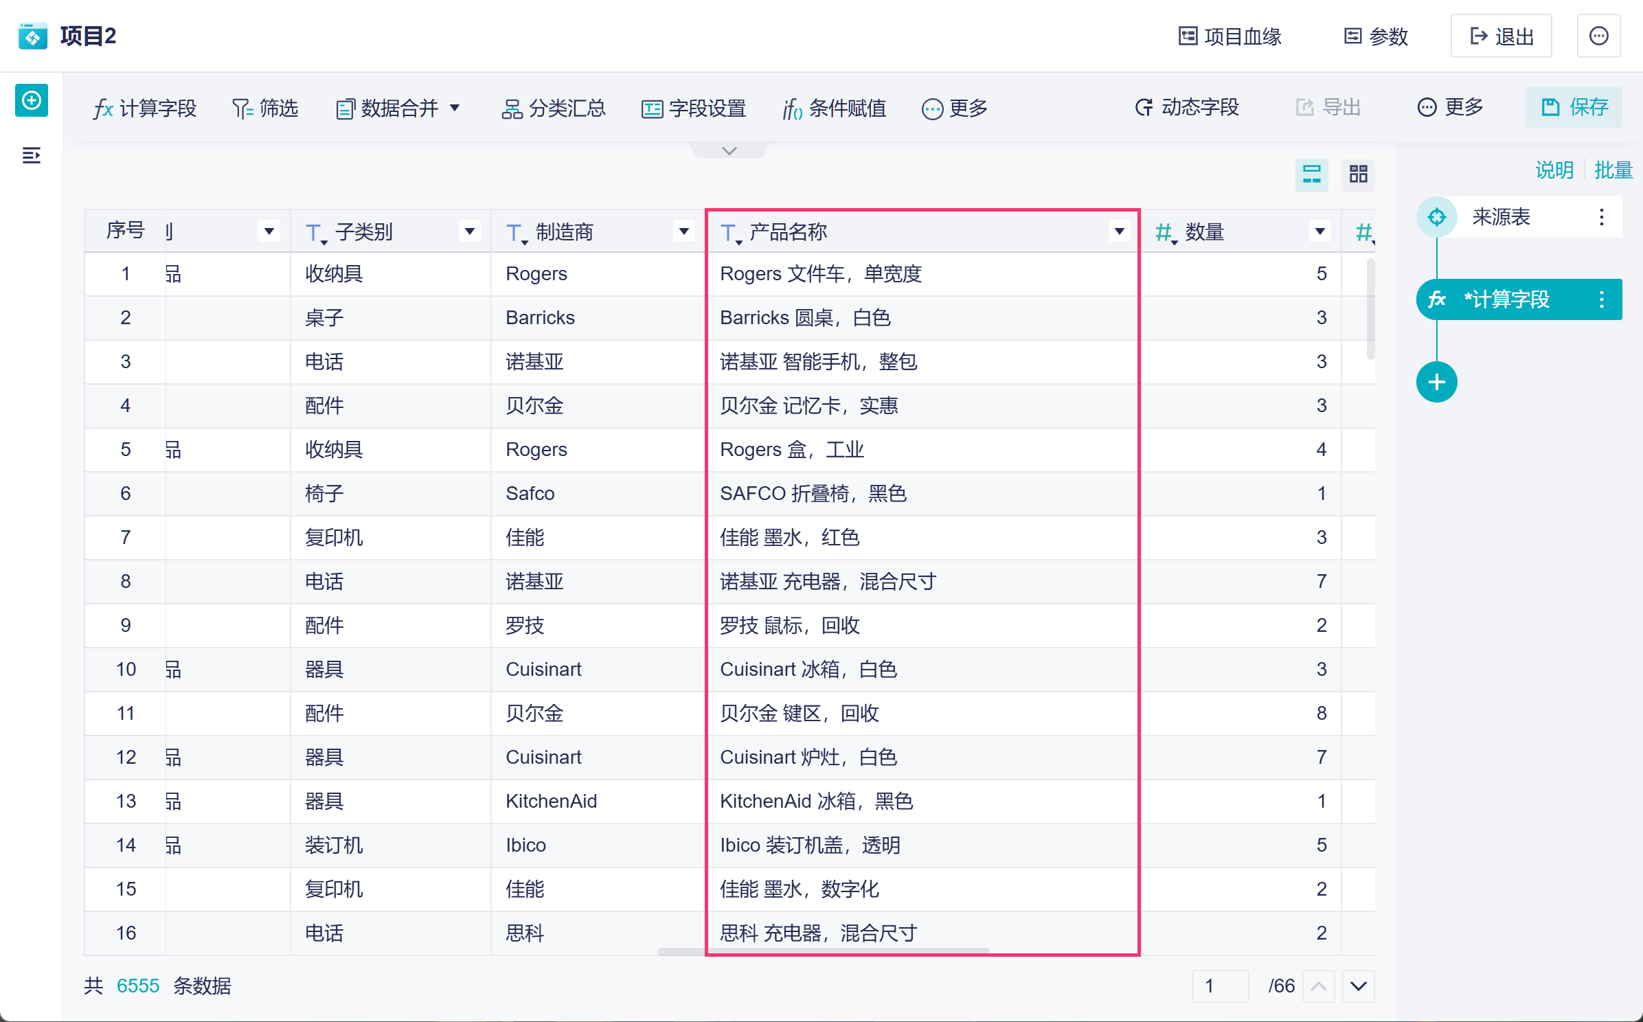
Task: Click the 退出 exit button
Action: [x=1501, y=36]
